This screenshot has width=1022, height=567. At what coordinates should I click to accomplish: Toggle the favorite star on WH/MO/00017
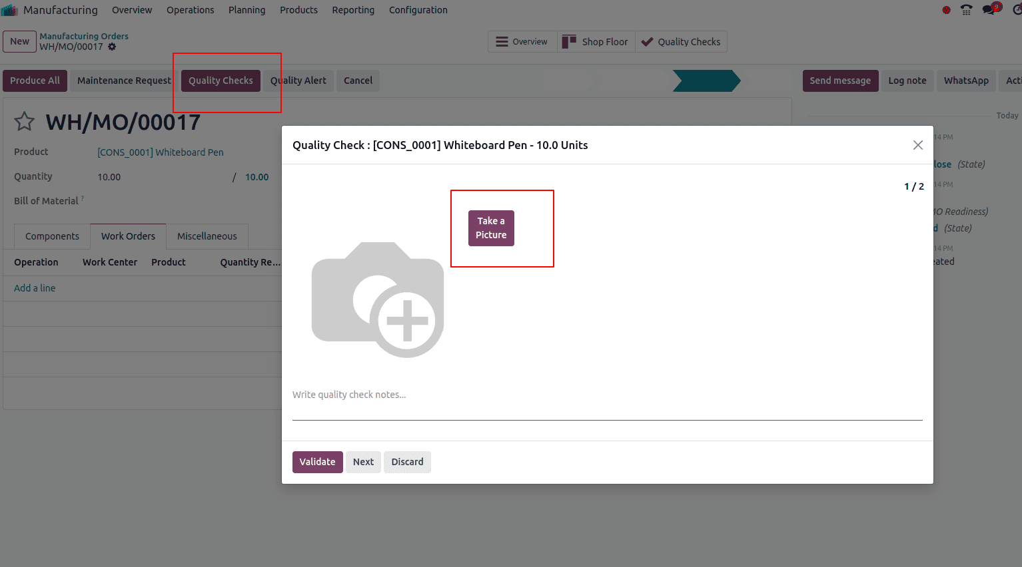click(25, 121)
